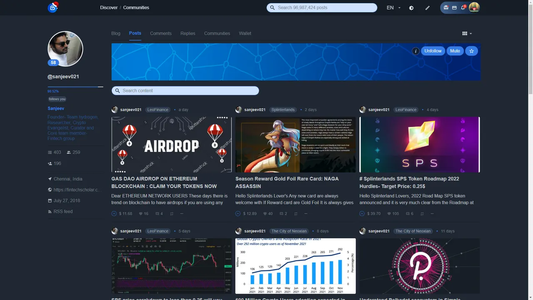Open the Replies tab
Image resolution: width=533 pixels, height=300 pixels.
click(188, 33)
